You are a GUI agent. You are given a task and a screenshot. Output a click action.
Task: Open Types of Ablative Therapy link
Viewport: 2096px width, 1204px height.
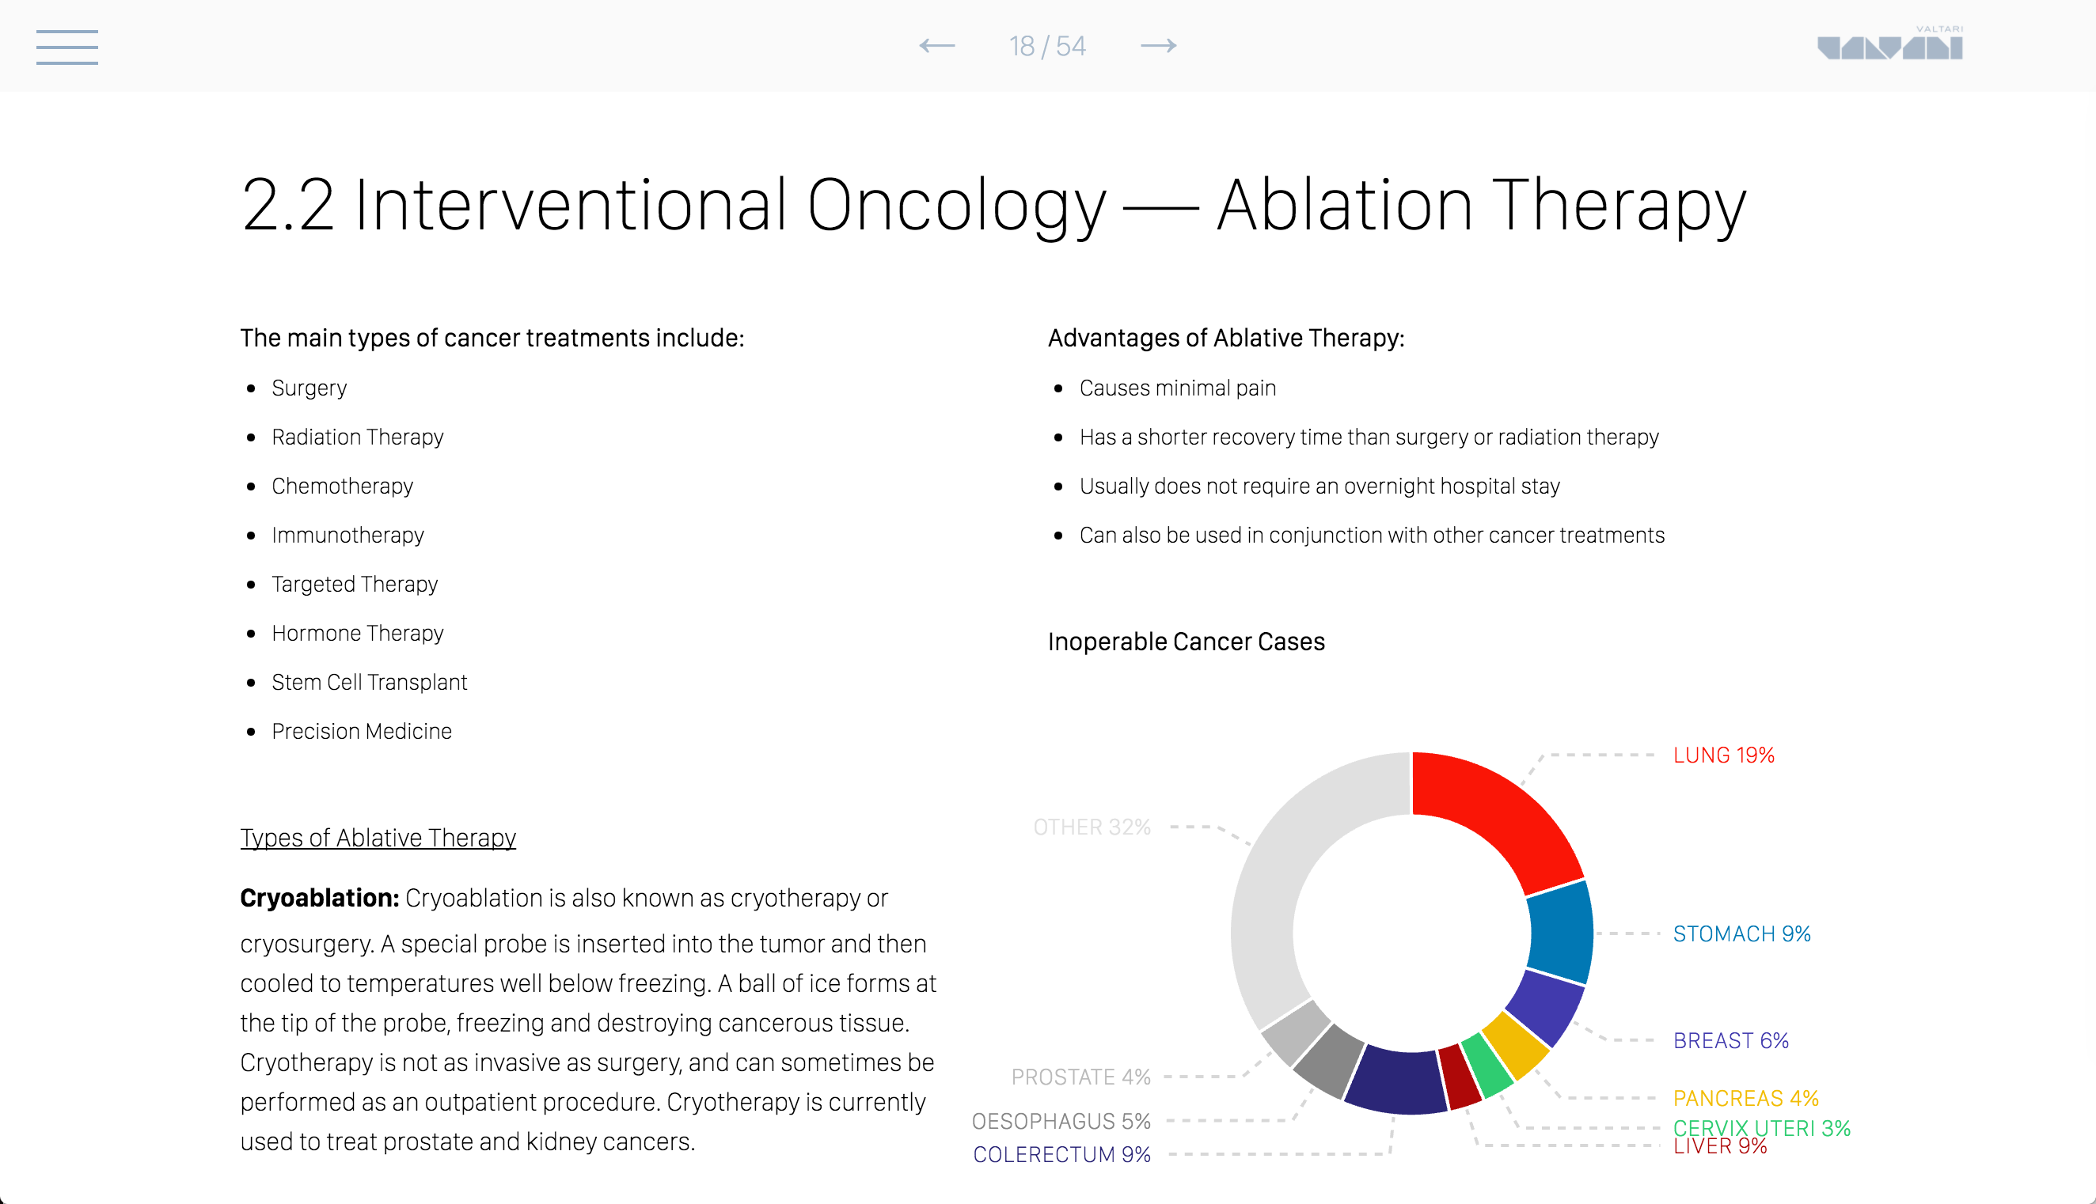378,838
